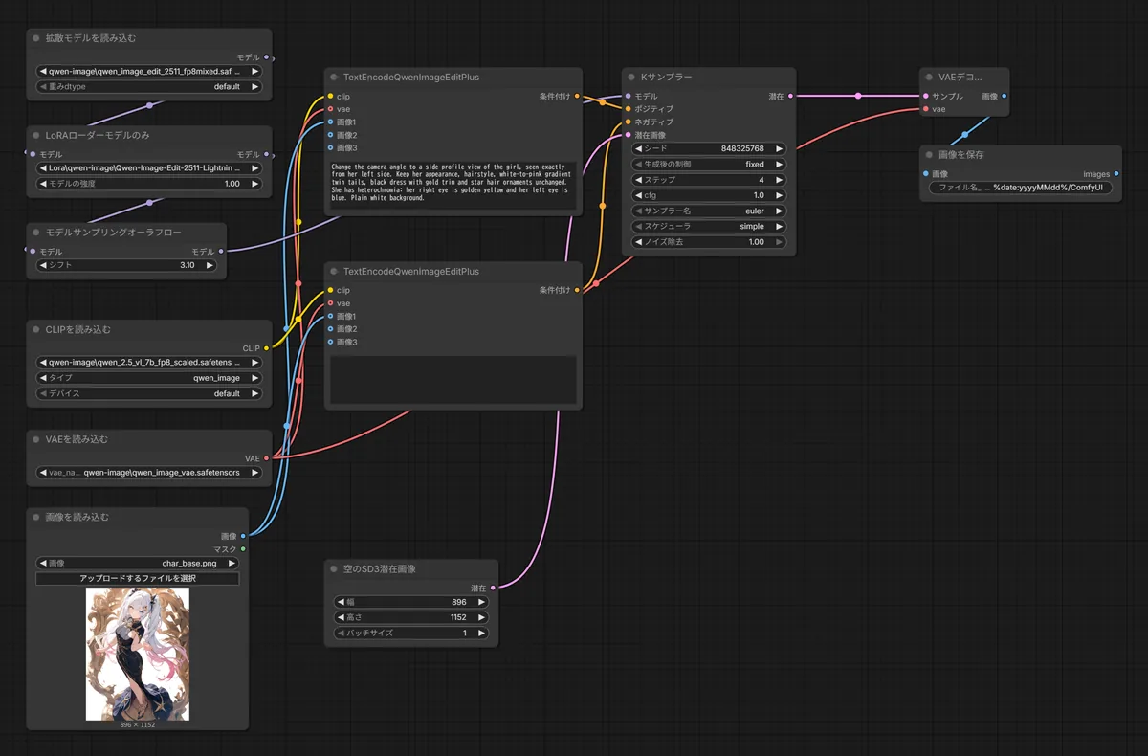Click the images output port on 画像を保存

pos(1116,174)
